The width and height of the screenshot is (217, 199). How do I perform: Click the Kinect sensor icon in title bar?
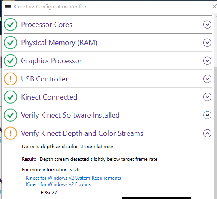click(x=8, y=6)
